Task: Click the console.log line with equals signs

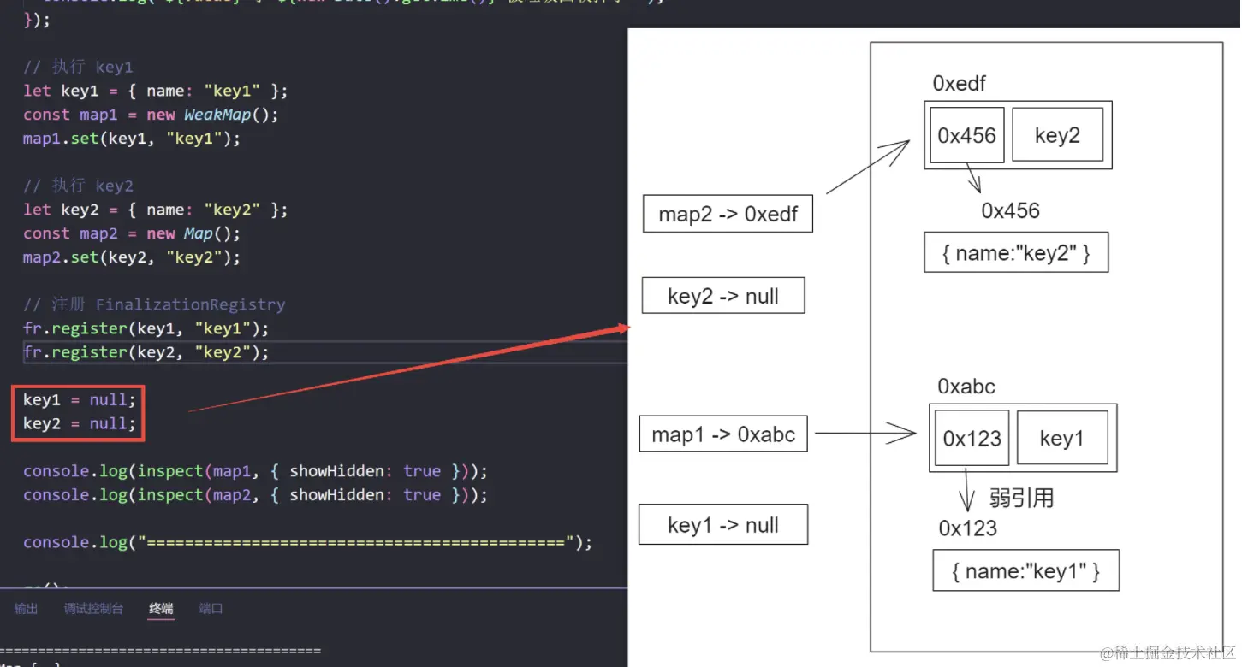Action: click(307, 542)
